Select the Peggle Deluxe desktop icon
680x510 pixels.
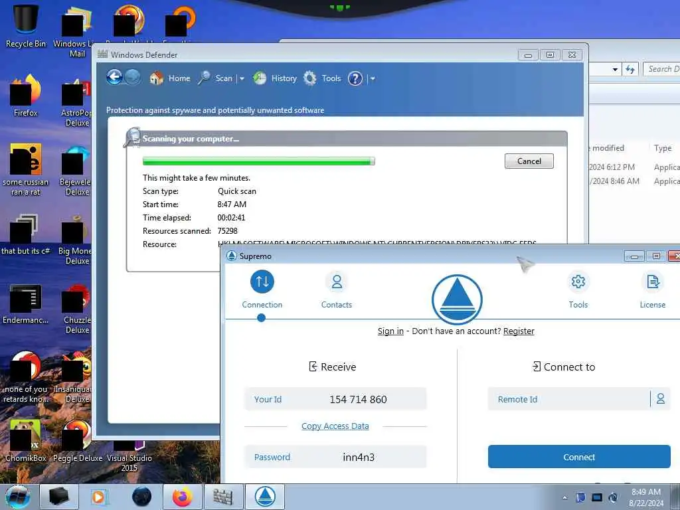pos(78,440)
